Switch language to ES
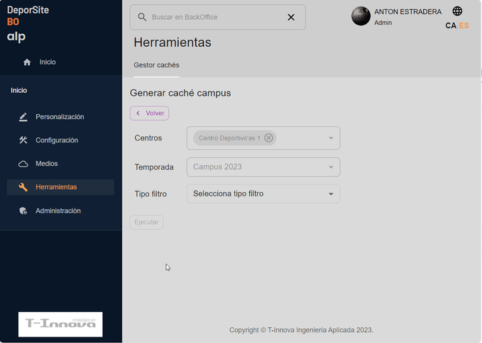The width and height of the screenshot is (482, 343). (x=464, y=26)
